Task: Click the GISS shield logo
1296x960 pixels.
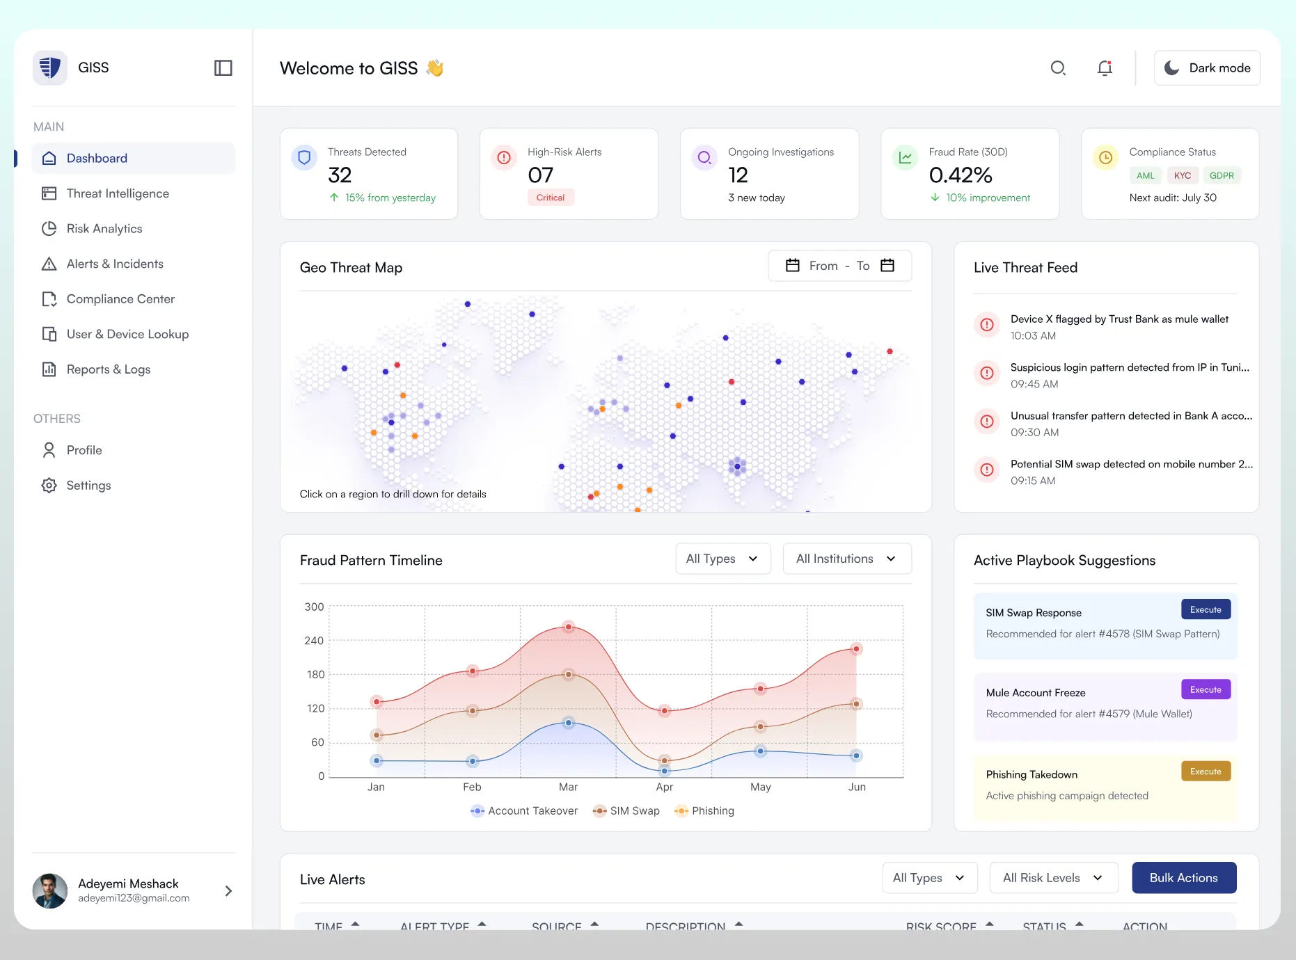Action: 50,67
